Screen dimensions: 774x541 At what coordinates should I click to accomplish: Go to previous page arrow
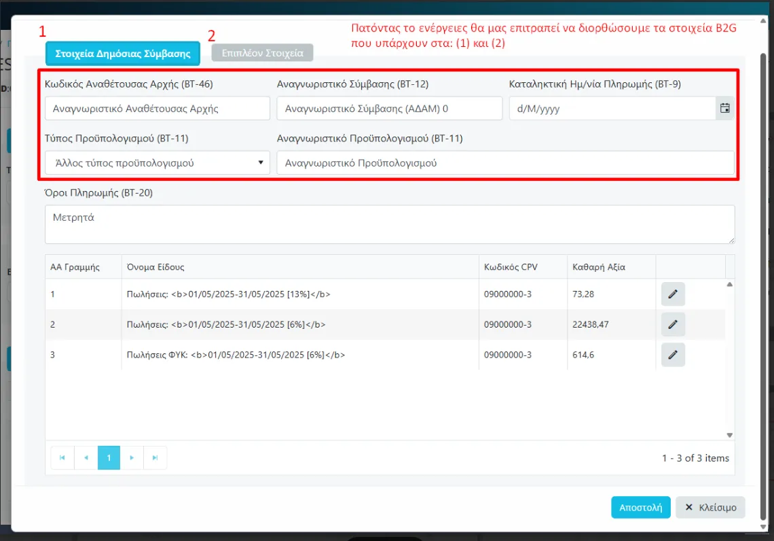86,458
